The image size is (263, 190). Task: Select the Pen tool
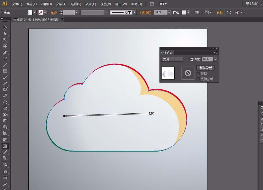(5, 52)
